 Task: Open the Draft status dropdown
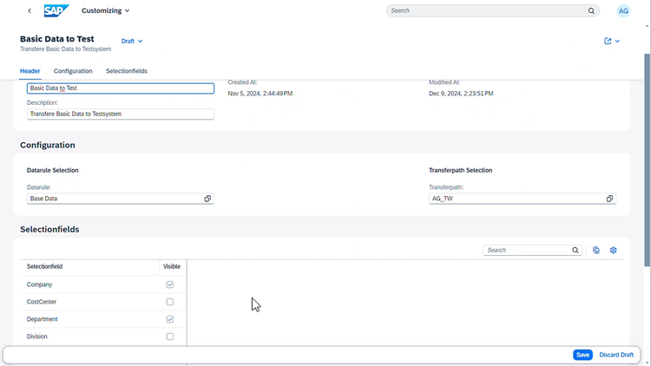(x=132, y=41)
